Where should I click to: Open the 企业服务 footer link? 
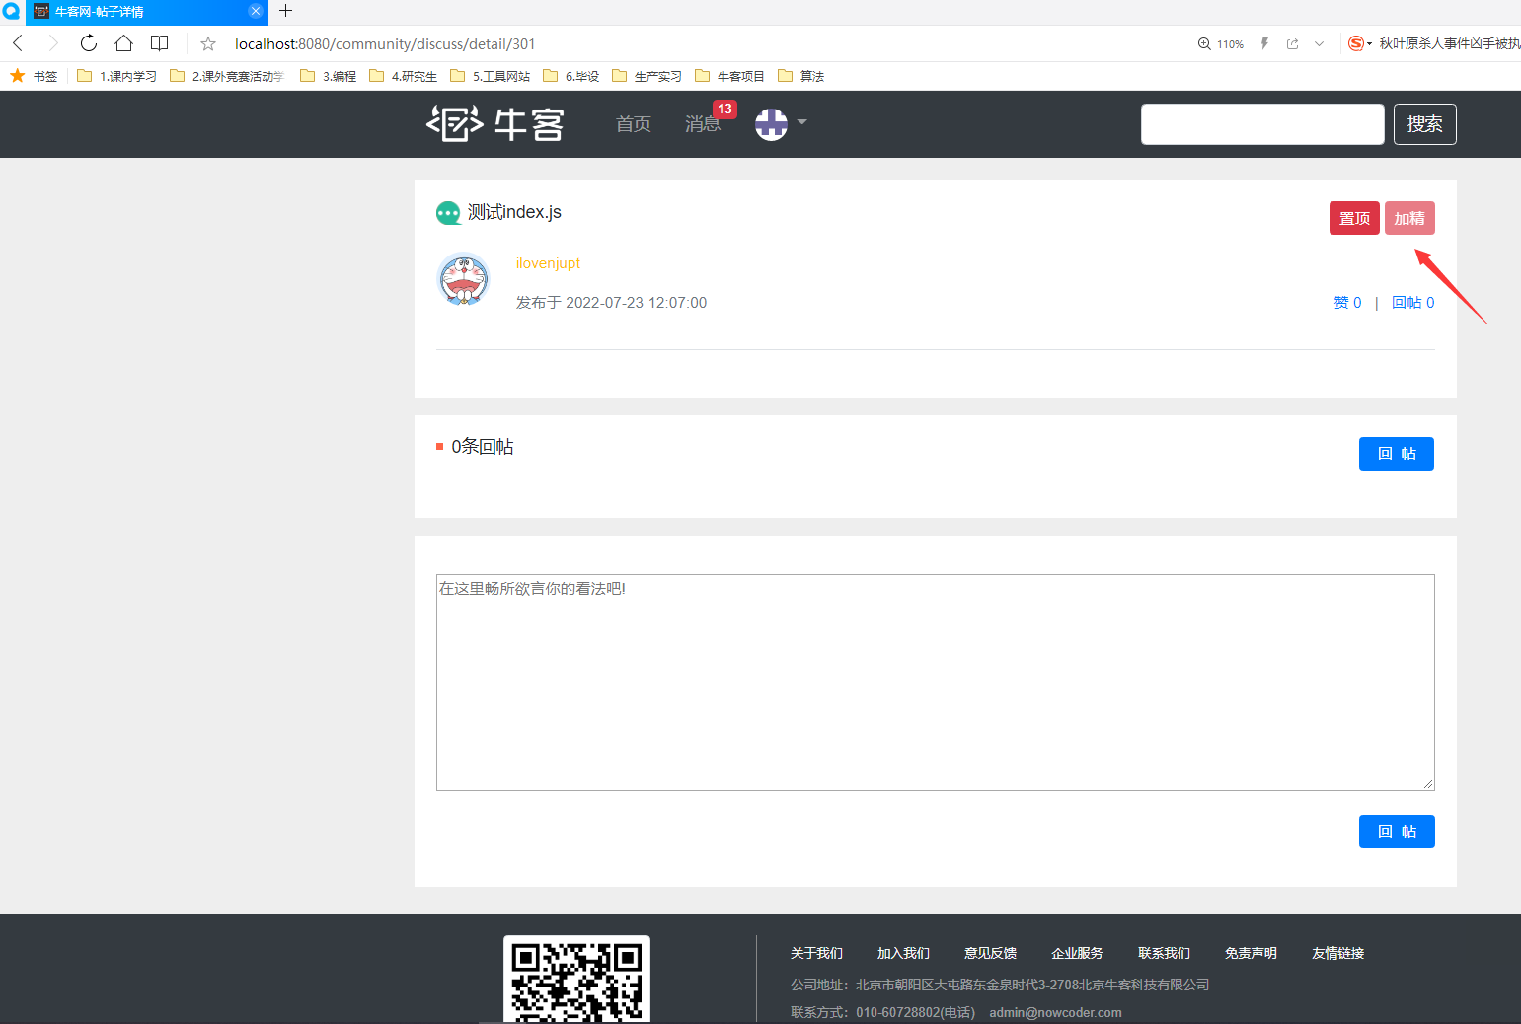(x=1077, y=953)
